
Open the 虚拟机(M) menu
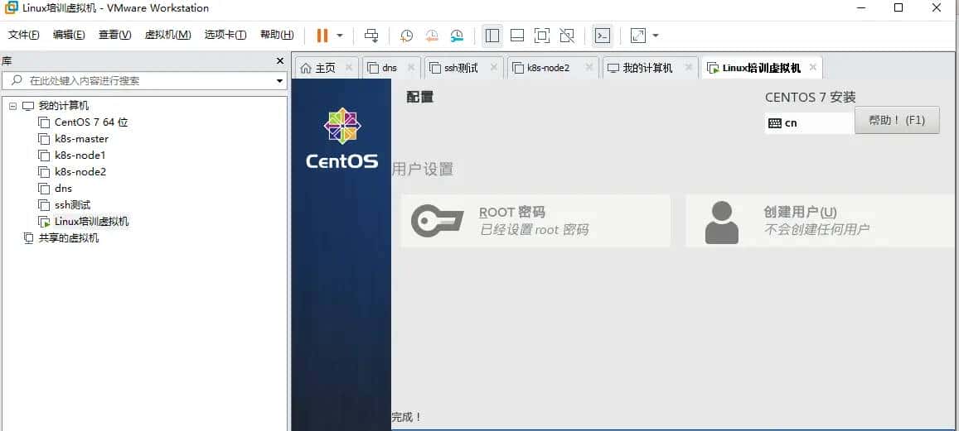point(167,35)
